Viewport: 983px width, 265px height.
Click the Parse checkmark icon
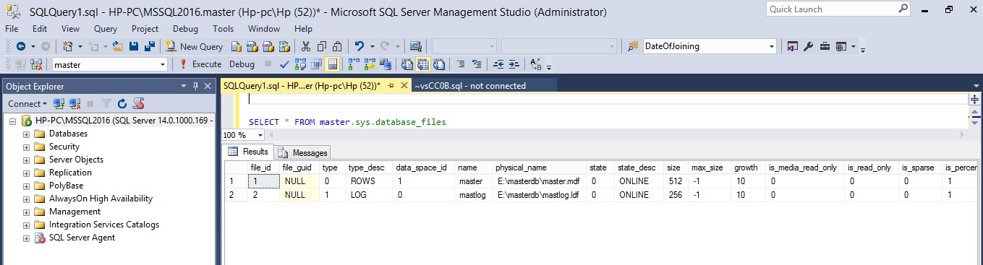coord(284,64)
